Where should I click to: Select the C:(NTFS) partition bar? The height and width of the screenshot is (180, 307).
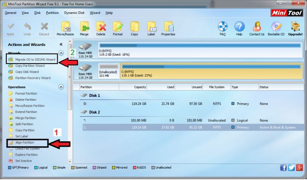pyautogui.click(x=211, y=71)
